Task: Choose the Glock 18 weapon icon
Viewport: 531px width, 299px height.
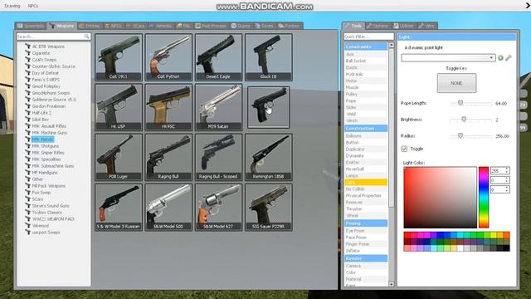Action: (268, 57)
